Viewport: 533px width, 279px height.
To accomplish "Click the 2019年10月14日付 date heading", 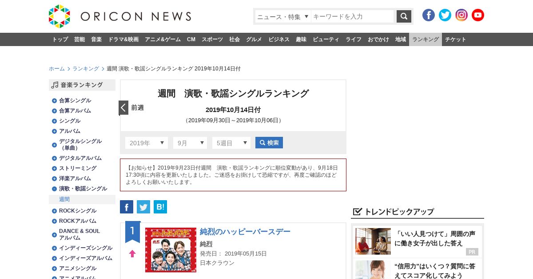I will tap(233, 110).
